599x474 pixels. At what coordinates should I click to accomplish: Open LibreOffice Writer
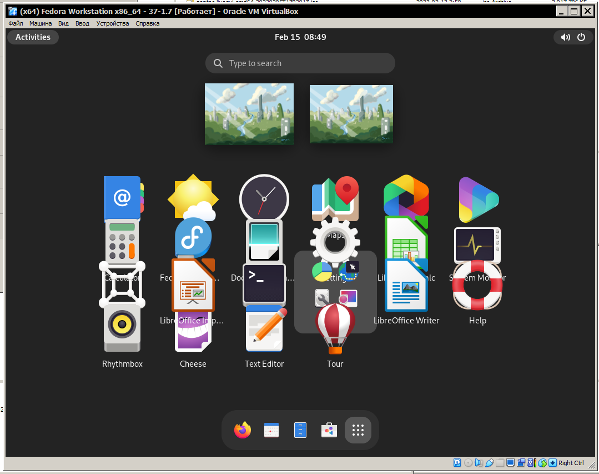pyautogui.click(x=406, y=286)
